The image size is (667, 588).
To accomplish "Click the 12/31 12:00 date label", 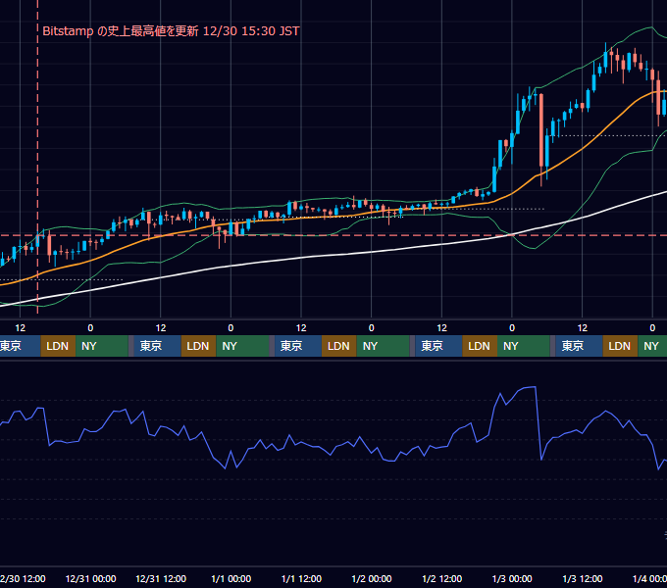I will pos(161,578).
